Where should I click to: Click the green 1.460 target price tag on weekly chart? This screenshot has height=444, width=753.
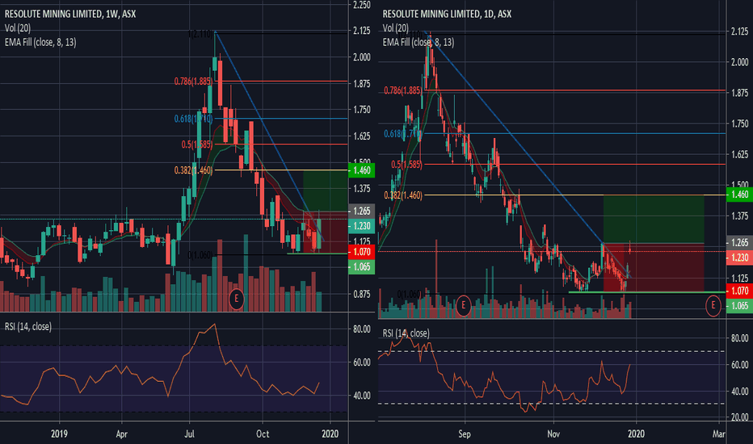click(361, 170)
